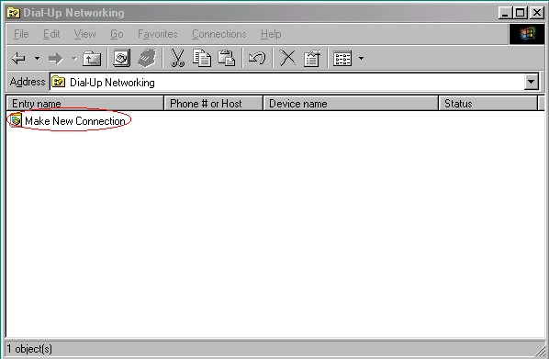Click the Views toolbar icon
Viewport: 549px width, 359px height.
[x=342, y=59]
